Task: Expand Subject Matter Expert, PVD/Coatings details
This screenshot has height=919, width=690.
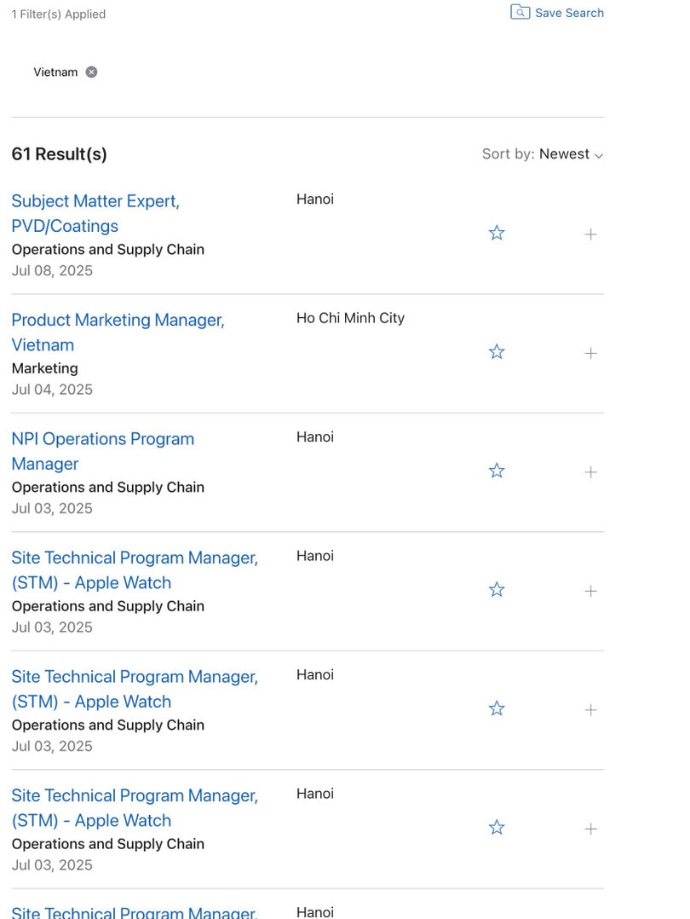Action: coord(590,234)
